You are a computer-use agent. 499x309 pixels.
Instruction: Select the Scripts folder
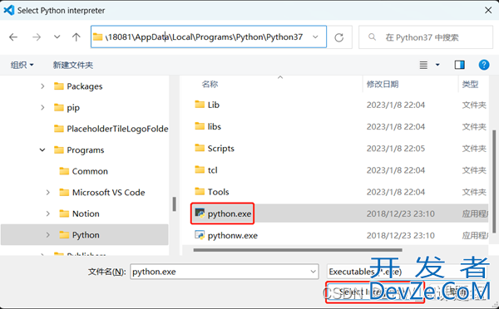point(221,149)
